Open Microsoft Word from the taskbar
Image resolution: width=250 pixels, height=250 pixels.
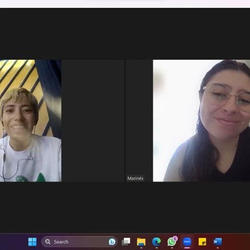click(x=218, y=242)
